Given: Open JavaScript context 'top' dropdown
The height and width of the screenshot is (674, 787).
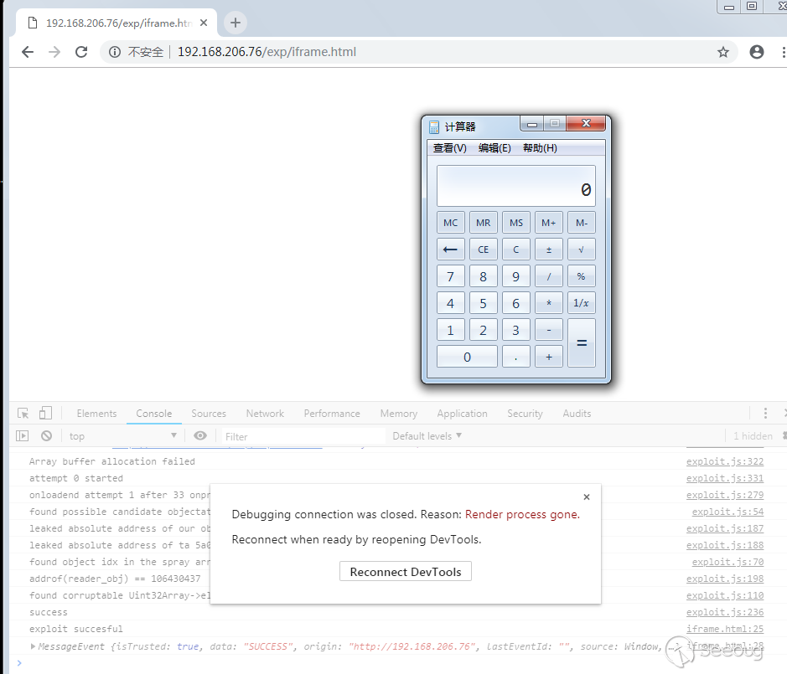Looking at the screenshot, I should (x=122, y=435).
